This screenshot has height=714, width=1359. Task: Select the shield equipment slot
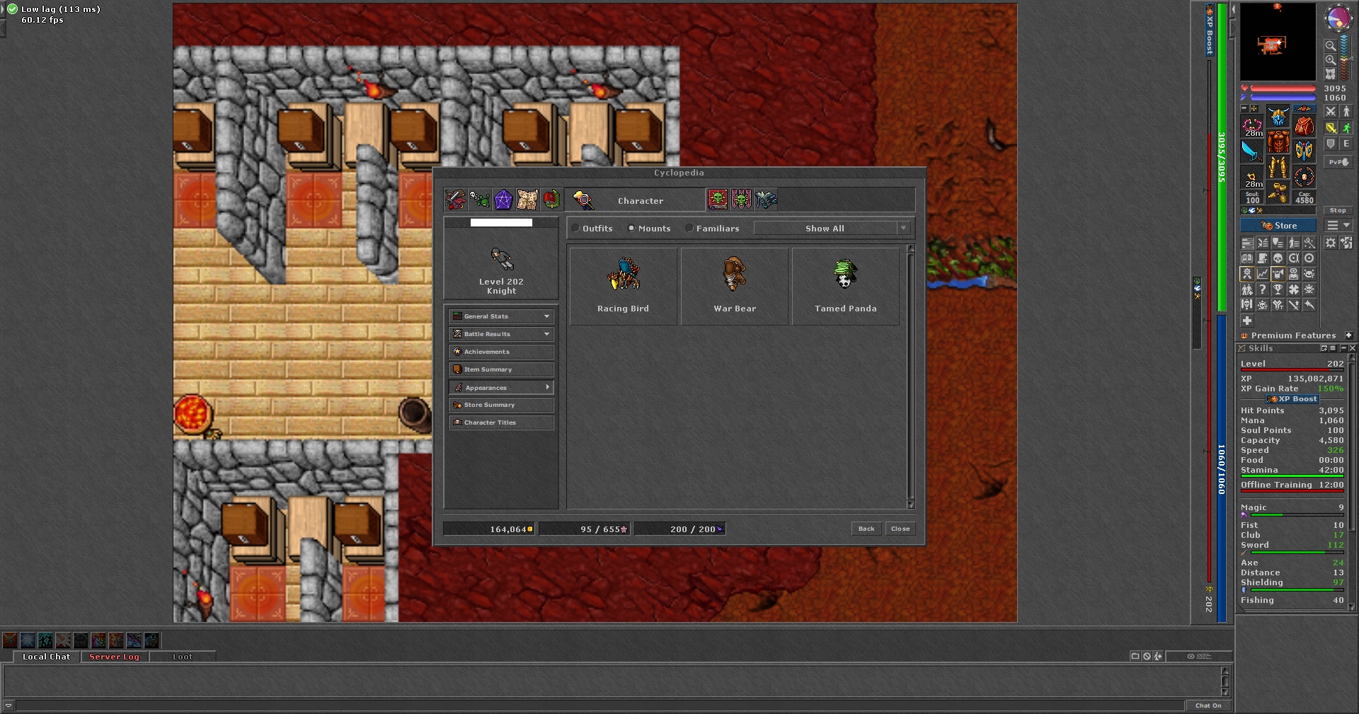coord(1304,151)
